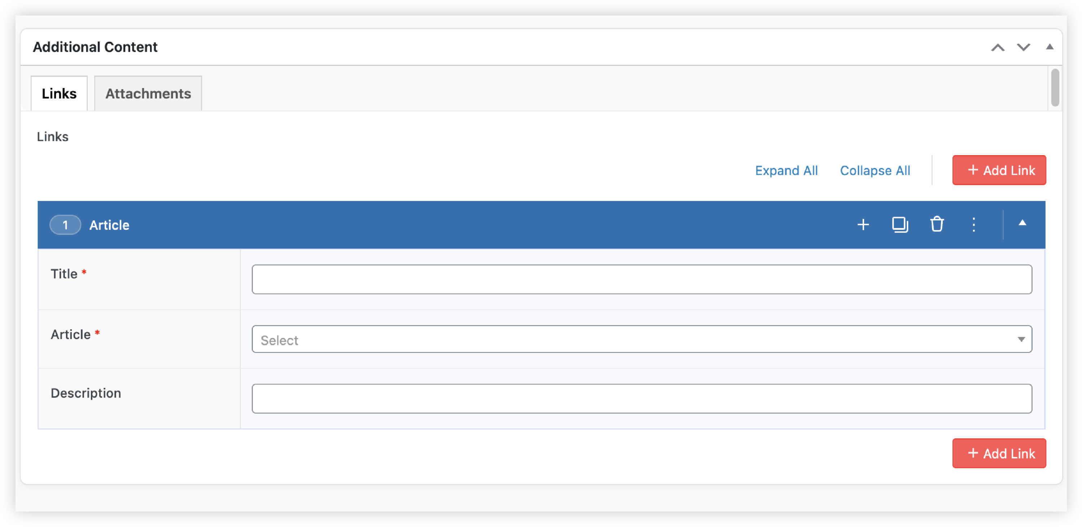Viewport: 1082px width, 527px height.
Task: Collapse Article row with white triangle
Action: coord(1022,223)
